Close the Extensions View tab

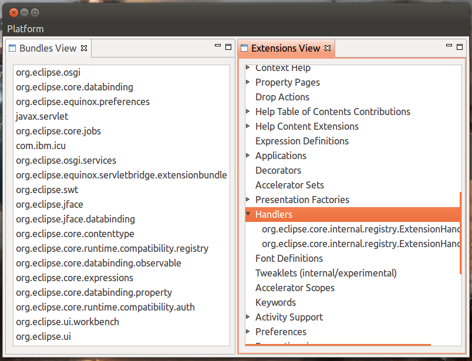(x=328, y=48)
